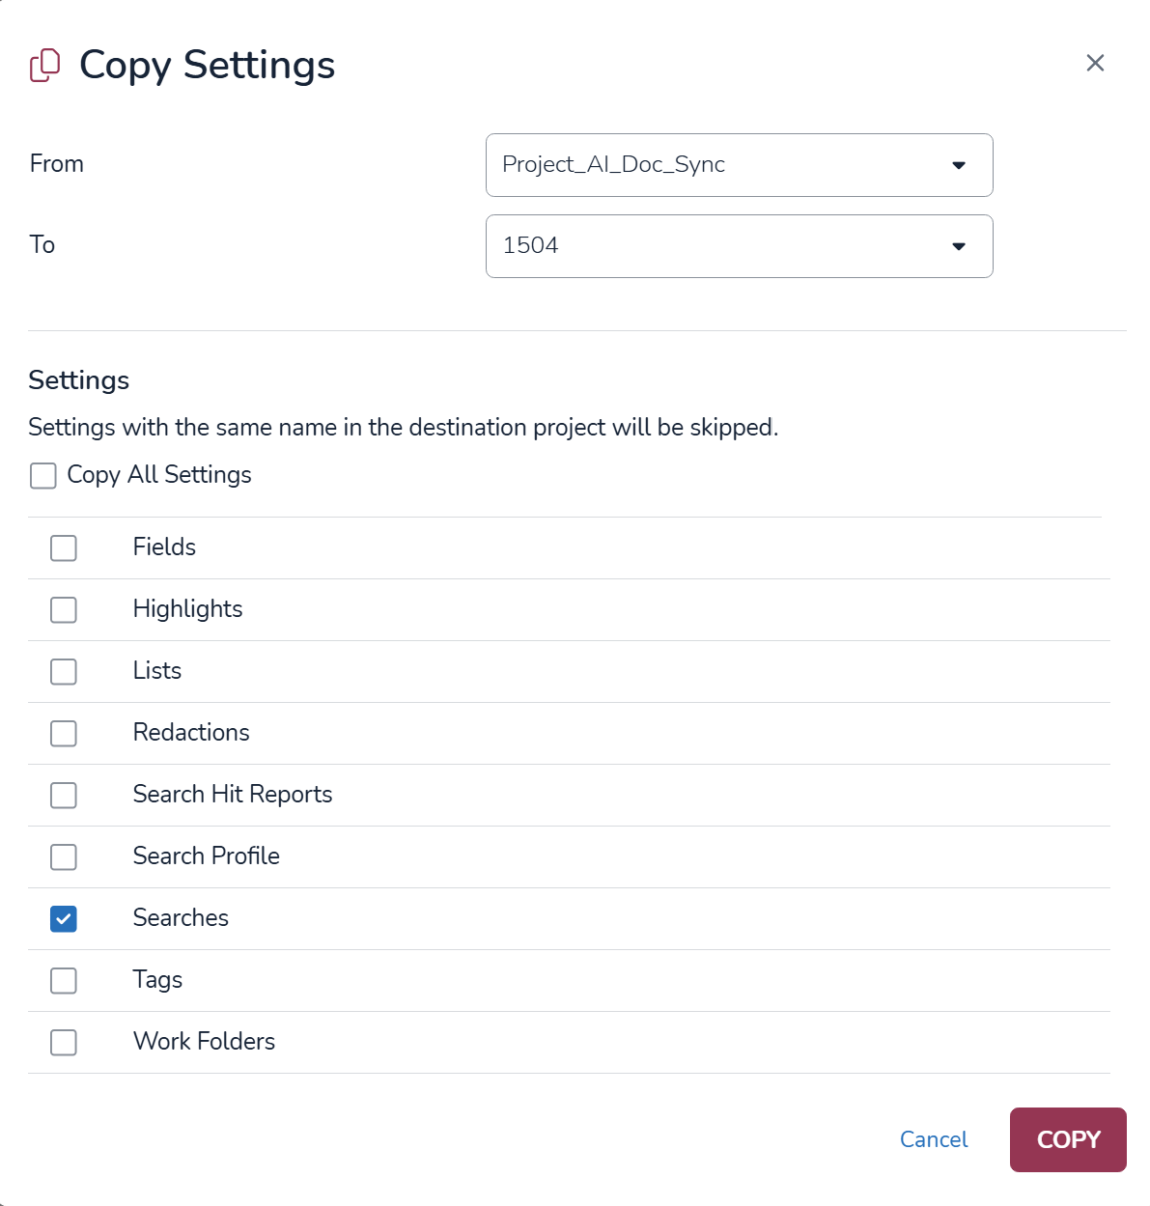This screenshot has height=1206, width=1150.
Task: Click the Search Hit Reports label
Action: [233, 794]
